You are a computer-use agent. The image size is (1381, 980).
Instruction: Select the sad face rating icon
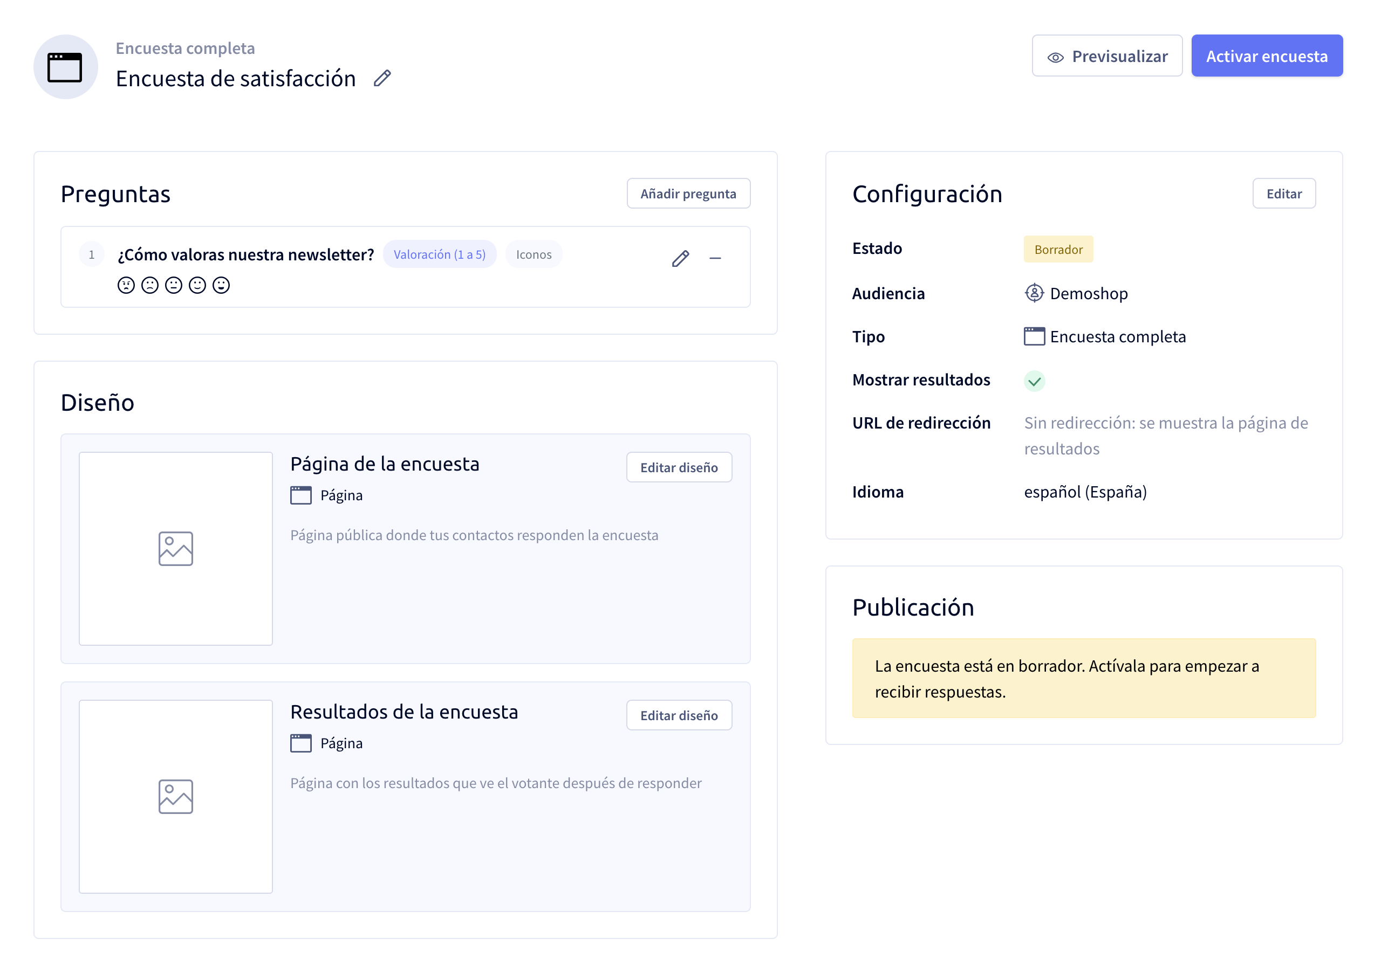pos(150,285)
